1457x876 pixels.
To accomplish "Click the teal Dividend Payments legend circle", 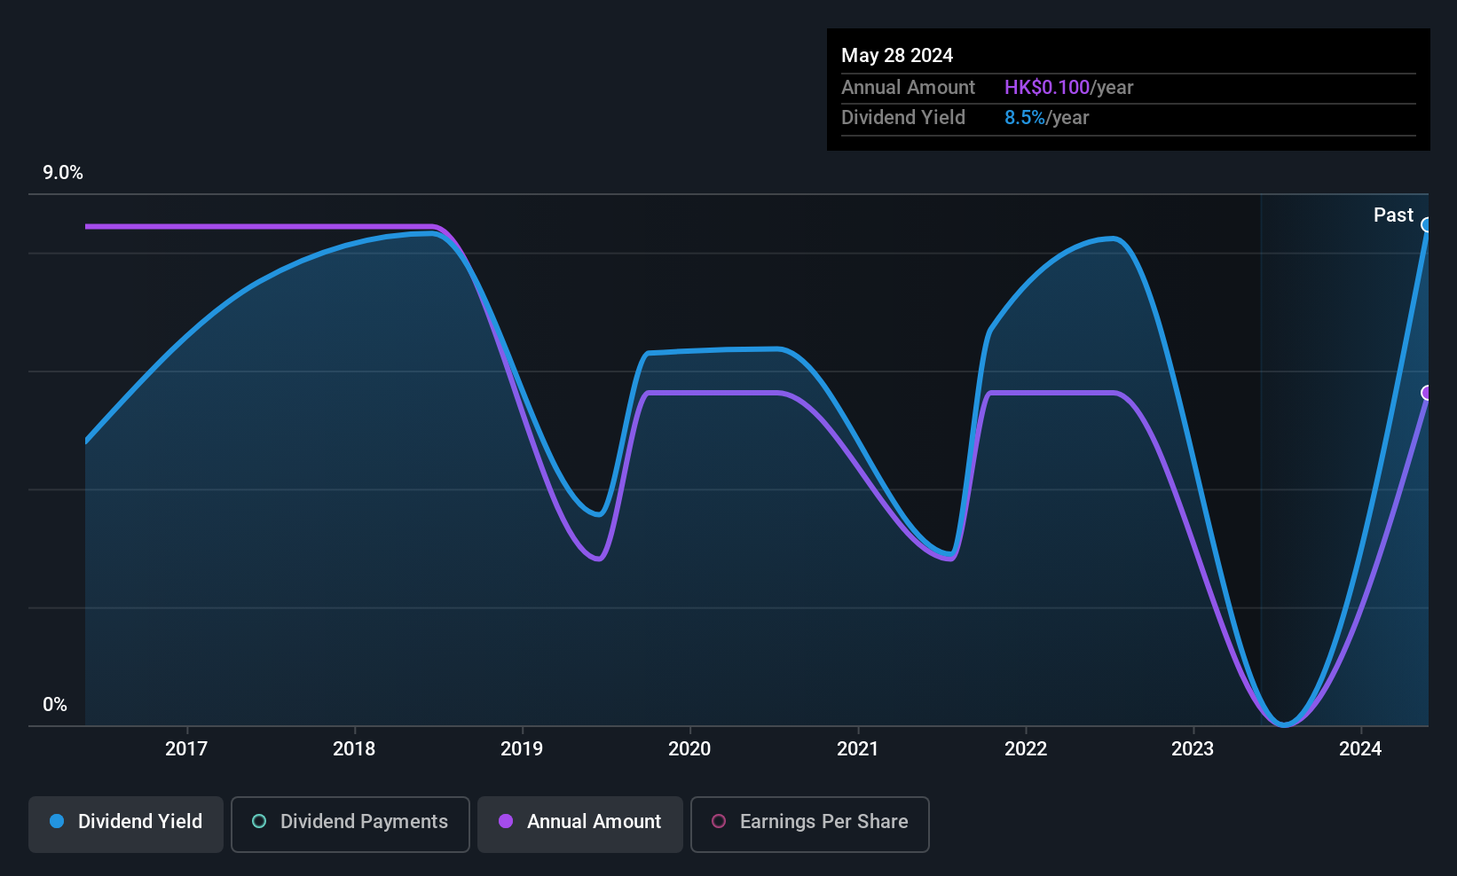I will (259, 821).
